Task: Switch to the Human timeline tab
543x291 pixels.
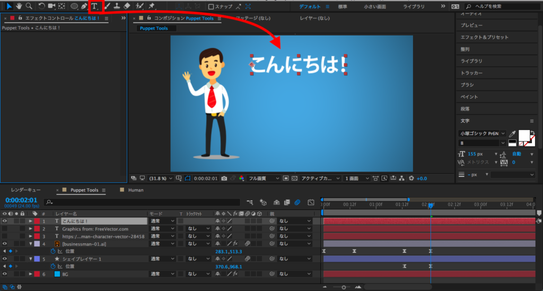Action: point(135,190)
